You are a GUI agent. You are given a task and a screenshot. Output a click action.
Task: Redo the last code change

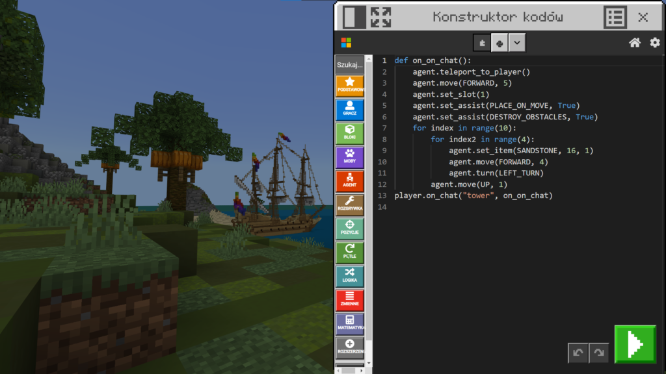pyautogui.click(x=599, y=353)
